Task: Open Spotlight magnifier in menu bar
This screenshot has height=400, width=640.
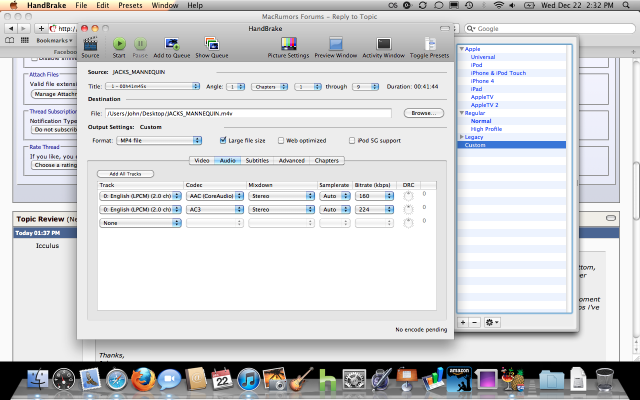Action: 627,5
